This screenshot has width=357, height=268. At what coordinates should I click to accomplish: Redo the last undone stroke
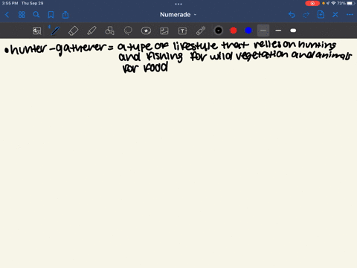click(306, 15)
